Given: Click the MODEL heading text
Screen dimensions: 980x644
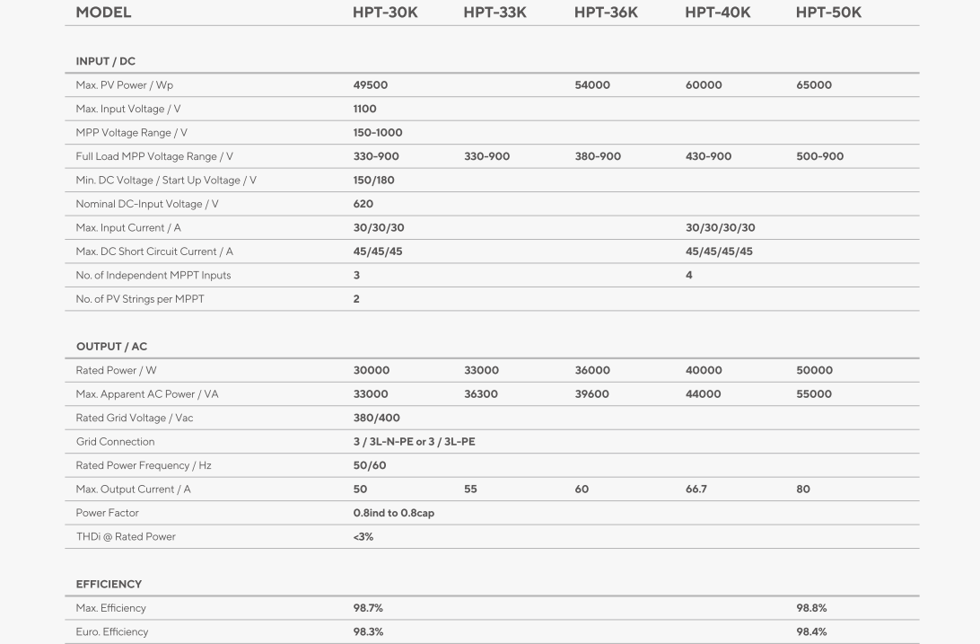Looking at the screenshot, I should (103, 13).
